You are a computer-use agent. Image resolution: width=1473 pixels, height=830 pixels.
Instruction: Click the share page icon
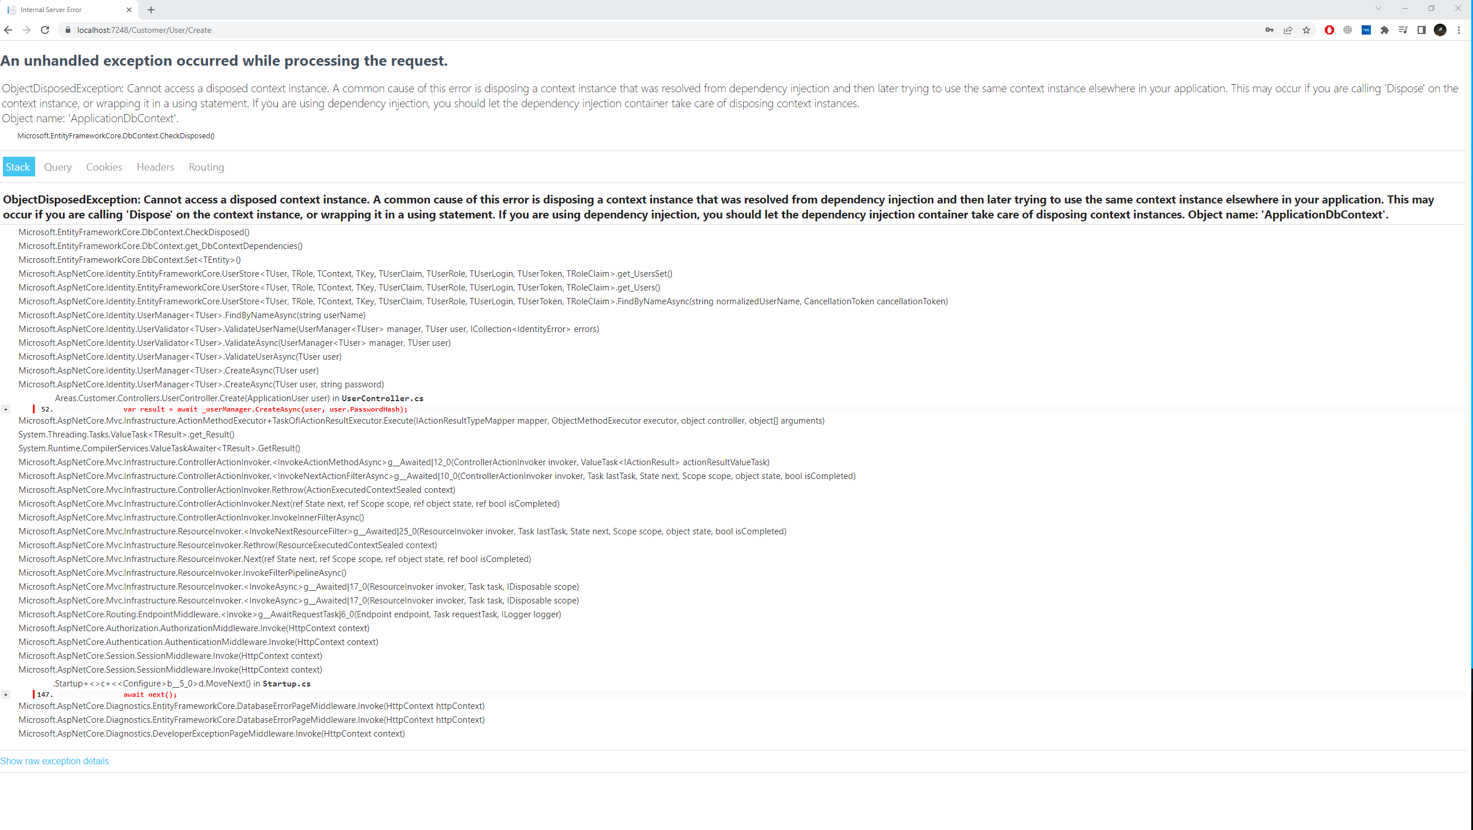(1287, 30)
